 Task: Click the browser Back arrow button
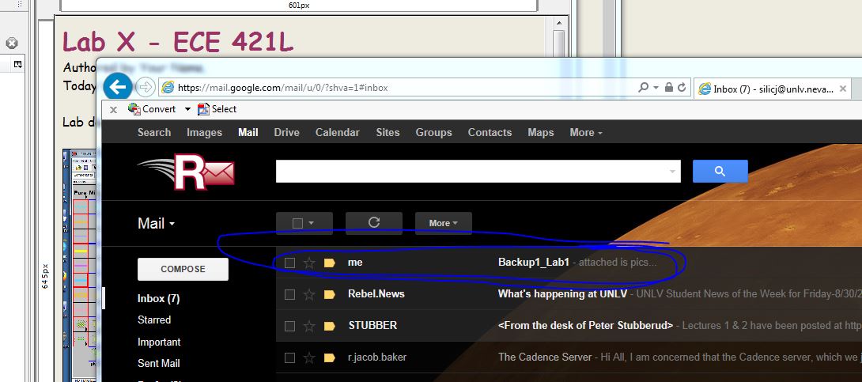coord(117,87)
